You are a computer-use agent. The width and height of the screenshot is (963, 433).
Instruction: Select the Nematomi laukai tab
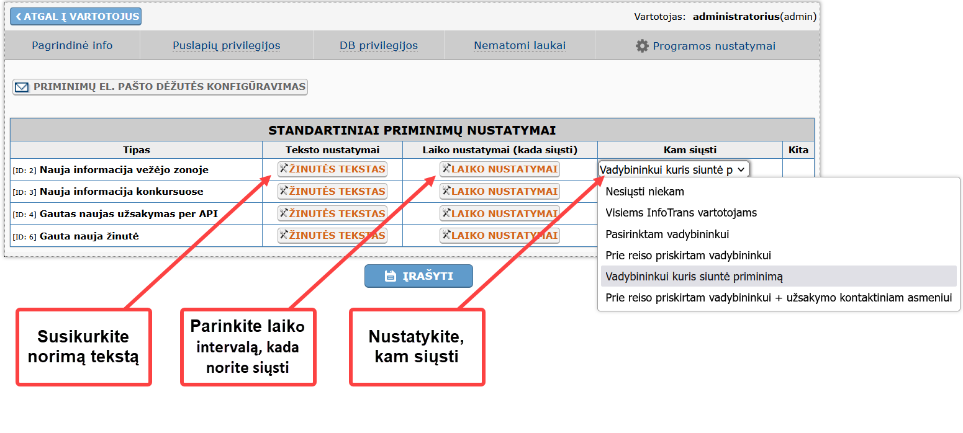pos(520,45)
